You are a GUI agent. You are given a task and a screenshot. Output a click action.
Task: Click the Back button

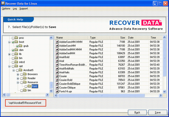(x=137, y=112)
